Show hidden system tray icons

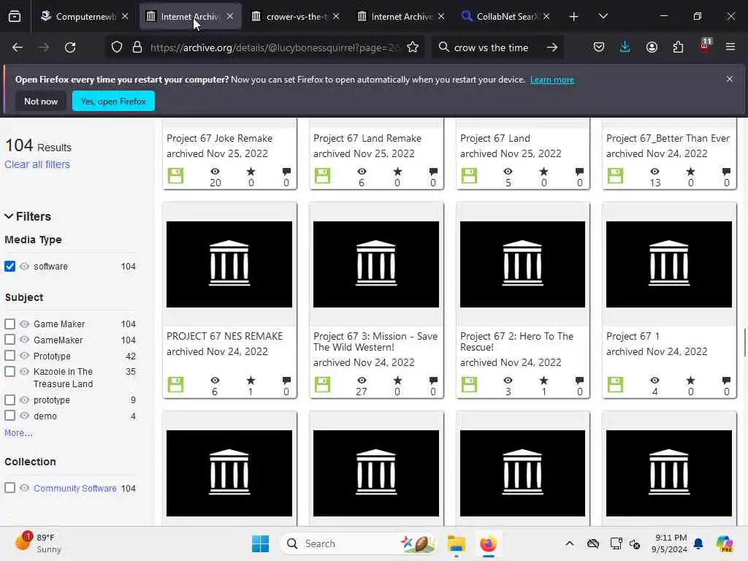click(570, 543)
